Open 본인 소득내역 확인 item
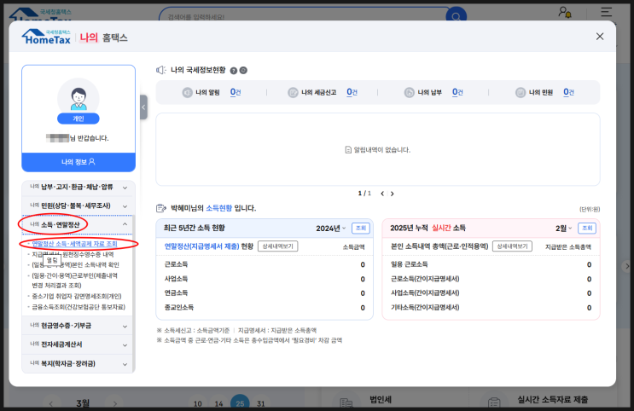Image resolution: width=634 pixels, height=411 pixels. click(x=75, y=265)
